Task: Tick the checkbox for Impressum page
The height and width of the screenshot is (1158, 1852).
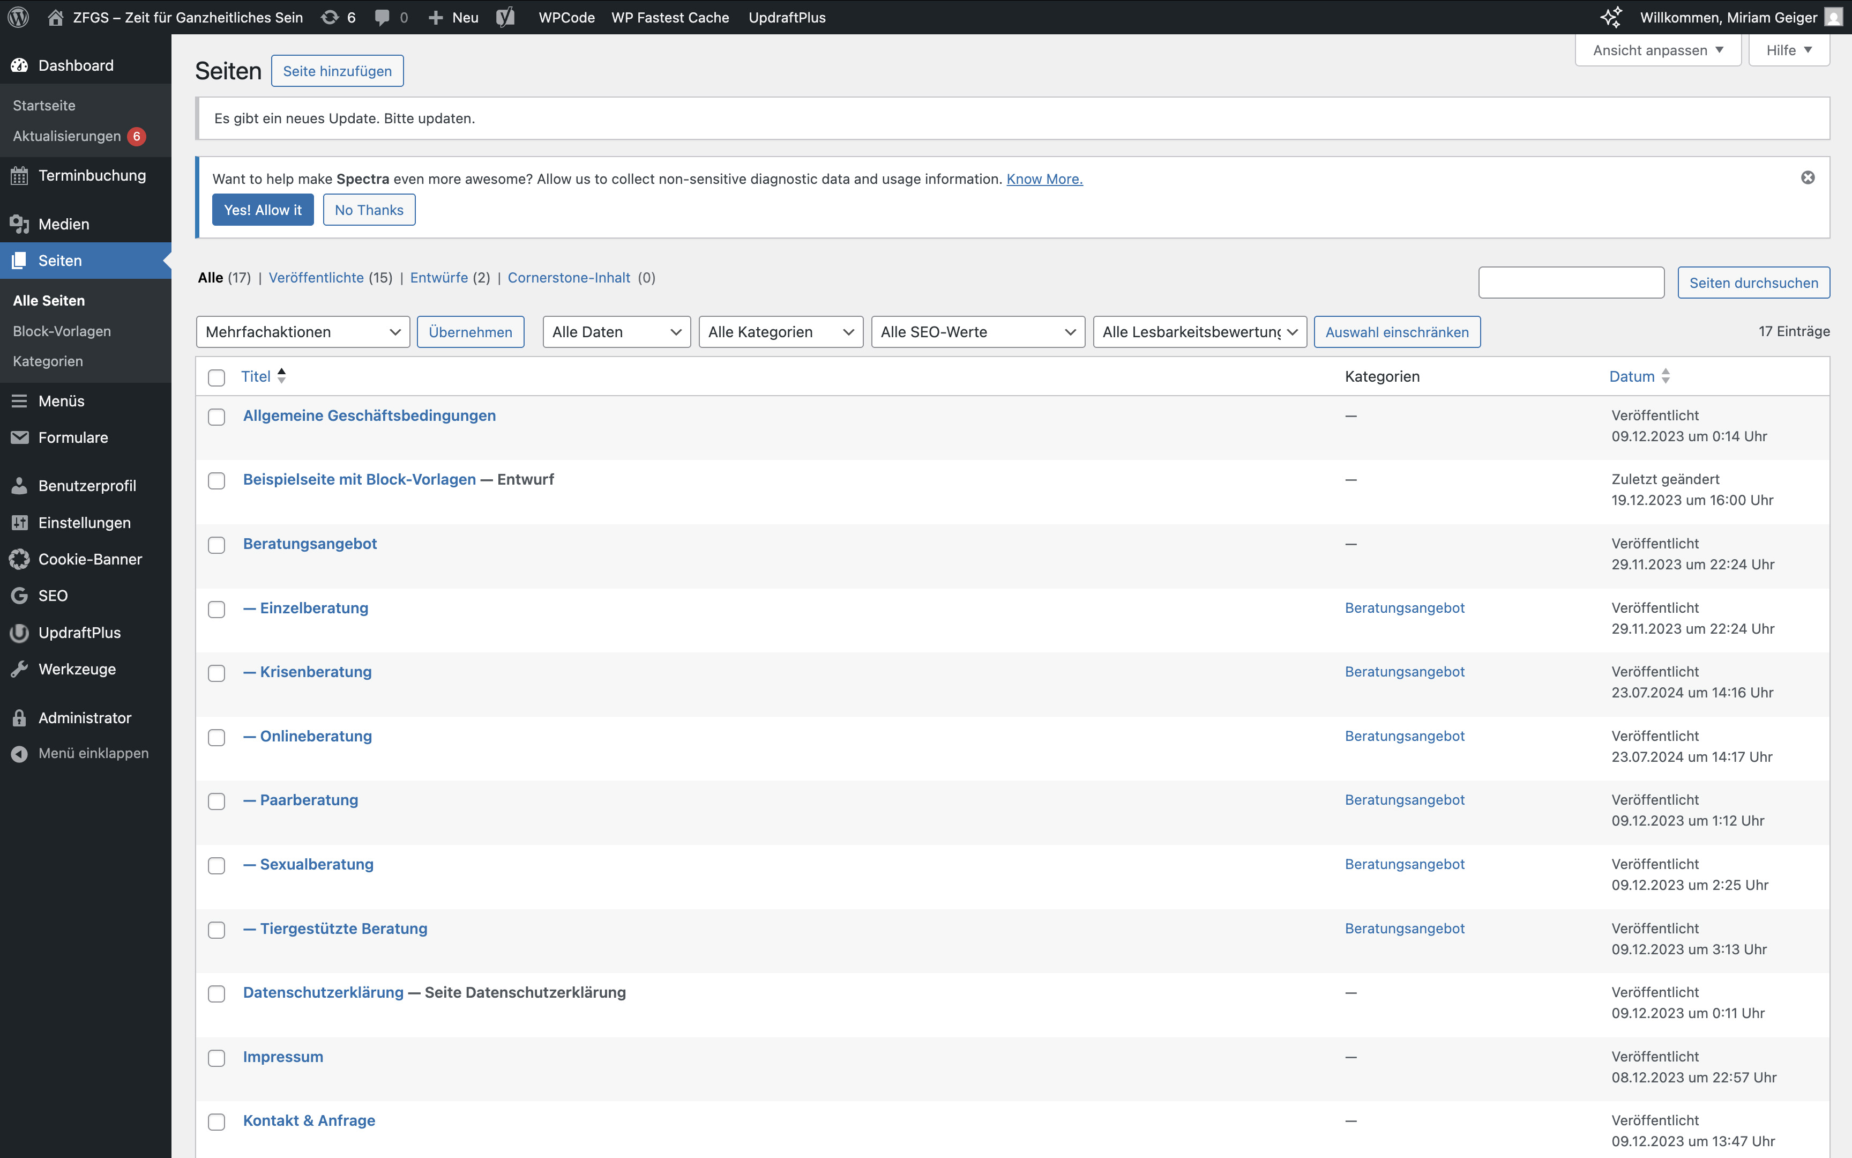Action: [216, 1058]
